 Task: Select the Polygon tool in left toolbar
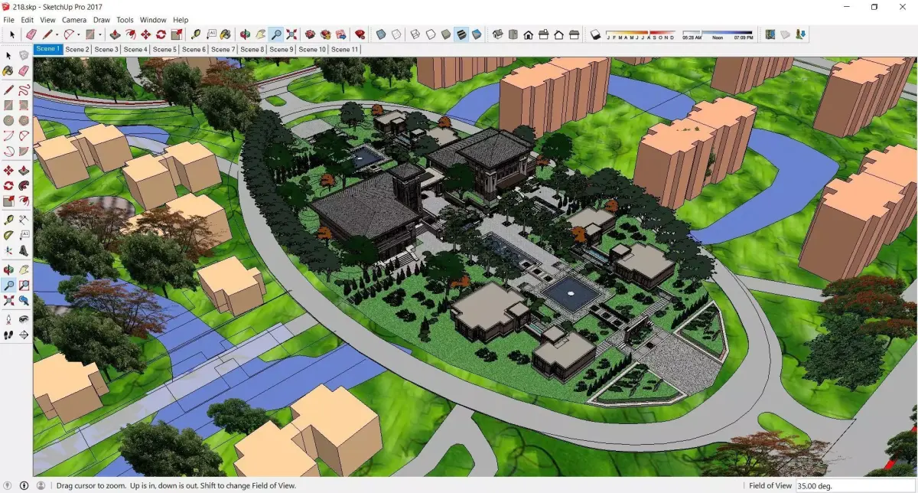23,119
